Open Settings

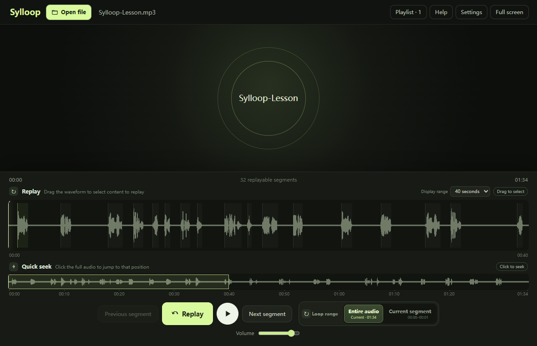(x=471, y=12)
